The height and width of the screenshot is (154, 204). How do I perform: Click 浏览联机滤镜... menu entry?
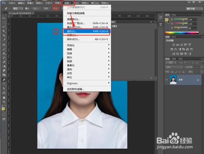coord(87,89)
